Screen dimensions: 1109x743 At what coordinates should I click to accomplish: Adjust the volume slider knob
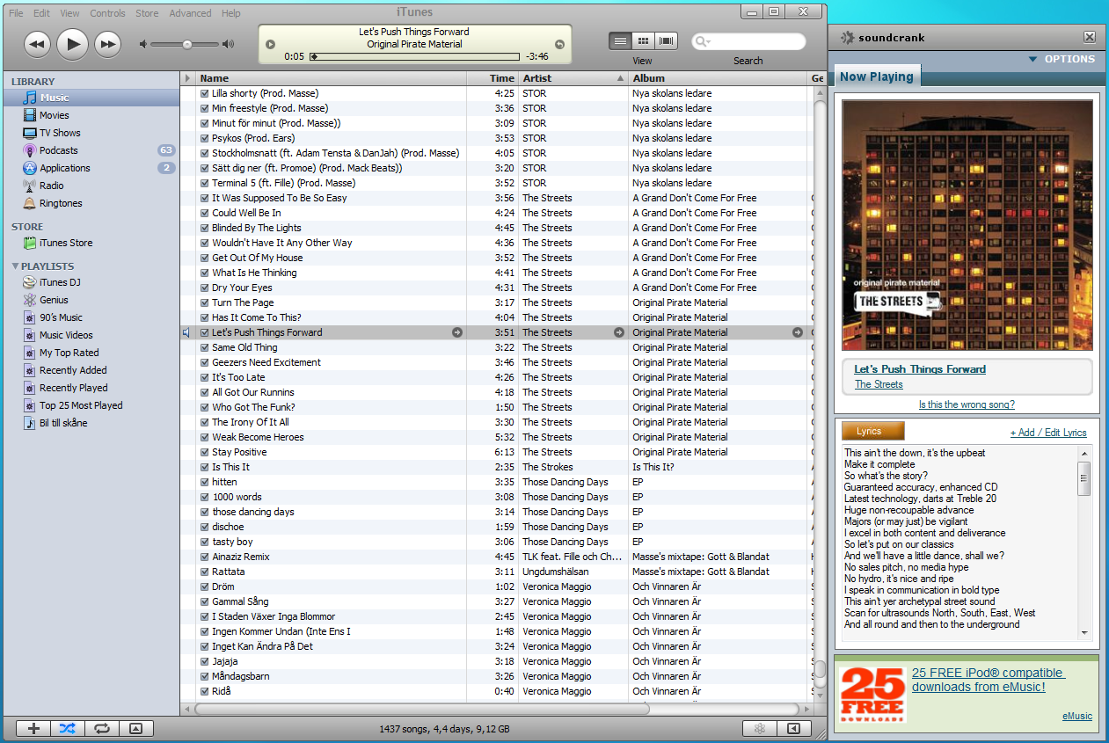(187, 44)
